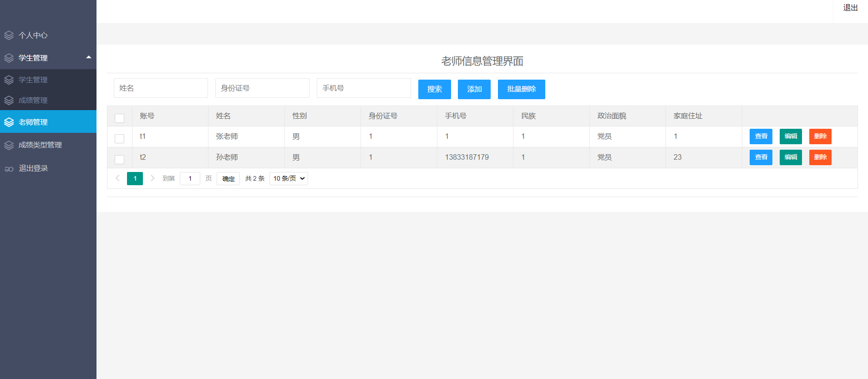The width and height of the screenshot is (868, 379).
Task: Focus the 姓名 search field
Action: coord(161,88)
